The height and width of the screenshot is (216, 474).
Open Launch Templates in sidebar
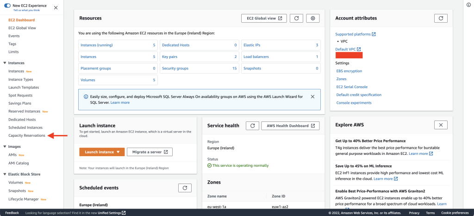24,88
